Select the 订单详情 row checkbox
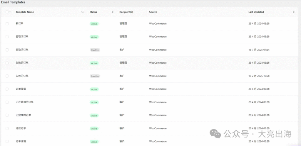Viewport: 301px width, 146px height. 7,141
